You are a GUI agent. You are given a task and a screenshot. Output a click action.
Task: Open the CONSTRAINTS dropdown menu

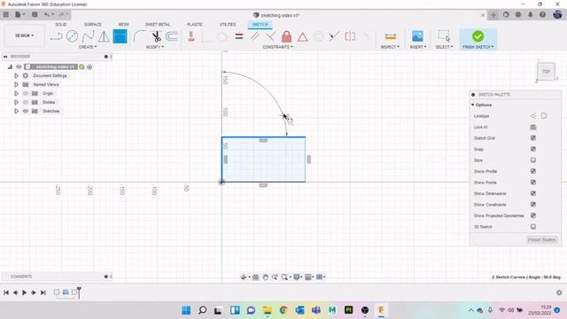pos(277,47)
